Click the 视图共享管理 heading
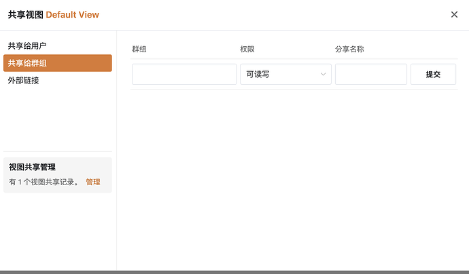This screenshot has width=469, height=274. [33, 167]
